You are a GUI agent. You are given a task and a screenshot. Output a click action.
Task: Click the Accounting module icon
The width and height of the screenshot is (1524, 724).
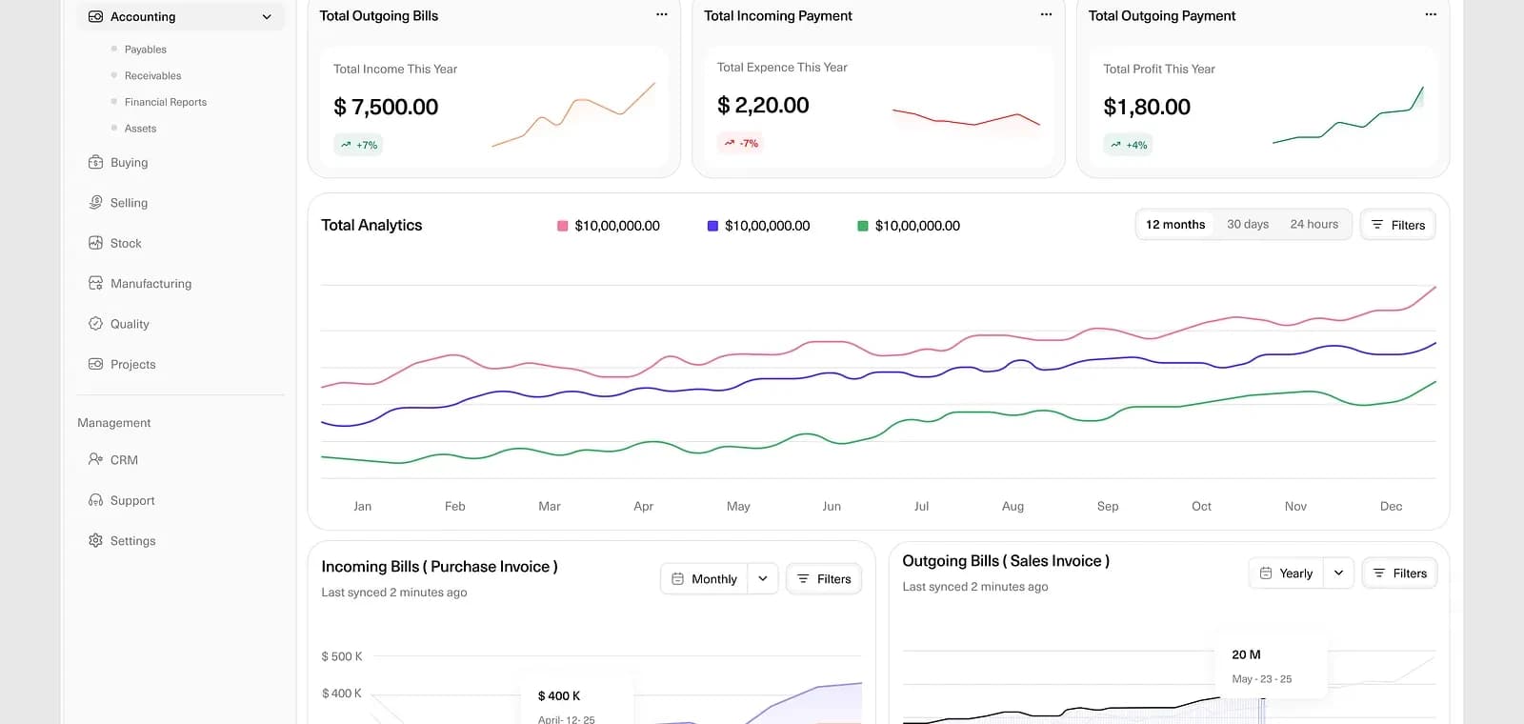[x=95, y=17]
